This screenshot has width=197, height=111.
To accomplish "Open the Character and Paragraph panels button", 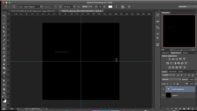I will 123,7.
